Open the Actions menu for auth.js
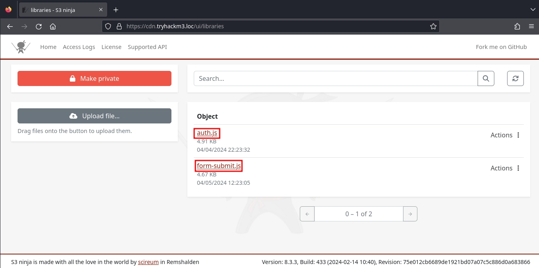Image resolution: width=539 pixels, height=268 pixels. [506, 135]
